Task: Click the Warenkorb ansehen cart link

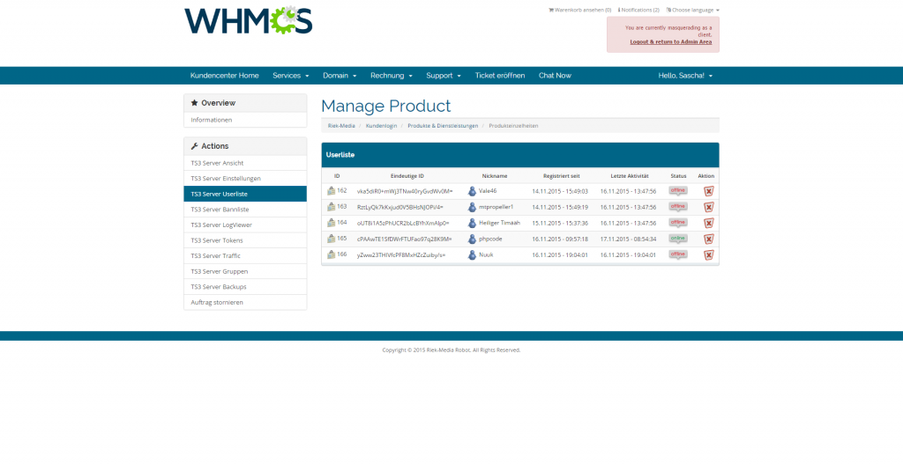Action: [x=579, y=10]
